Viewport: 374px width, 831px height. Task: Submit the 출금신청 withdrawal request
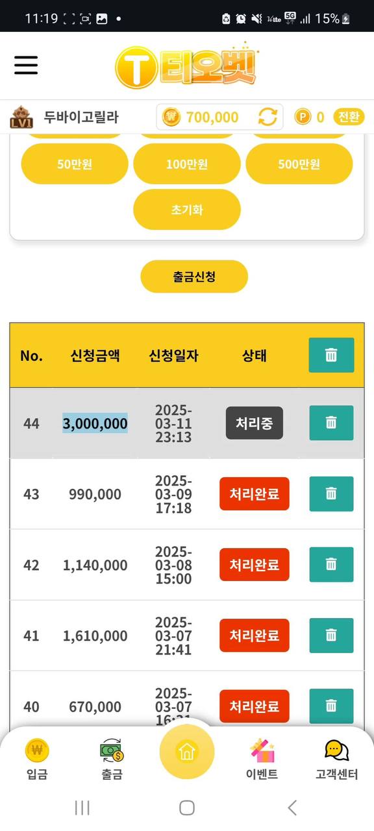194,277
